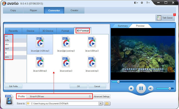Select the 3d.avi(2gb-).xvid.mp3 profile icon
Screen dimensions: 179x109
tap(66, 42)
